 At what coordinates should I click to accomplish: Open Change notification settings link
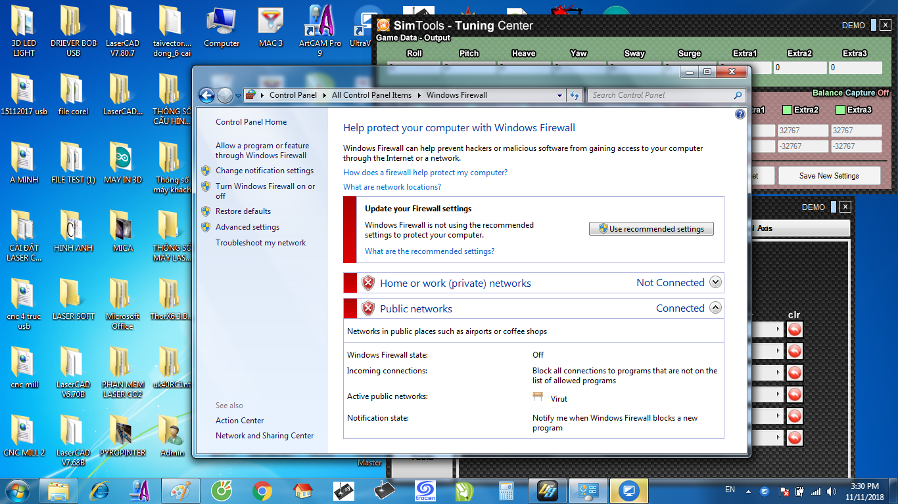click(264, 171)
